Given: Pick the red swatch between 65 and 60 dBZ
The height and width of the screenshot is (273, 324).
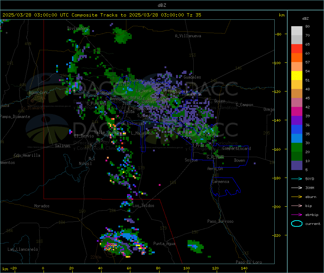Looking at the screenshot, I should pyautogui.click(x=297, y=49).
